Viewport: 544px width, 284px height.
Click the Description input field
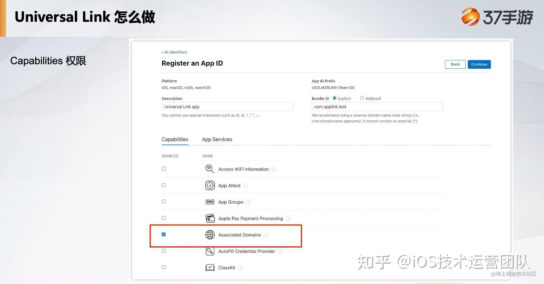[227, 107]
